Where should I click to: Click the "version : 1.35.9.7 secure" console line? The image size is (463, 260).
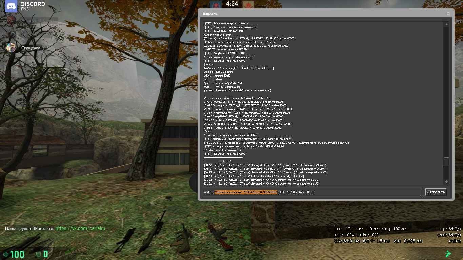pos(219,72)
